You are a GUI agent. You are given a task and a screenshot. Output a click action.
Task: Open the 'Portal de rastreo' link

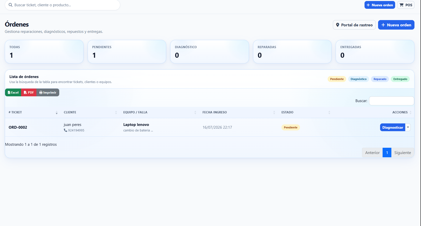354,25
